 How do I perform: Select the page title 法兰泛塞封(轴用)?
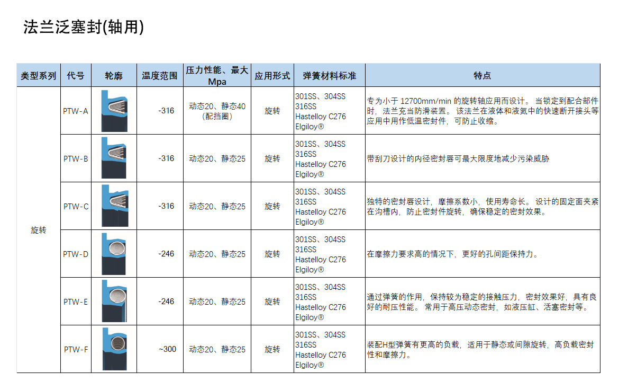[x=83, y=27]
